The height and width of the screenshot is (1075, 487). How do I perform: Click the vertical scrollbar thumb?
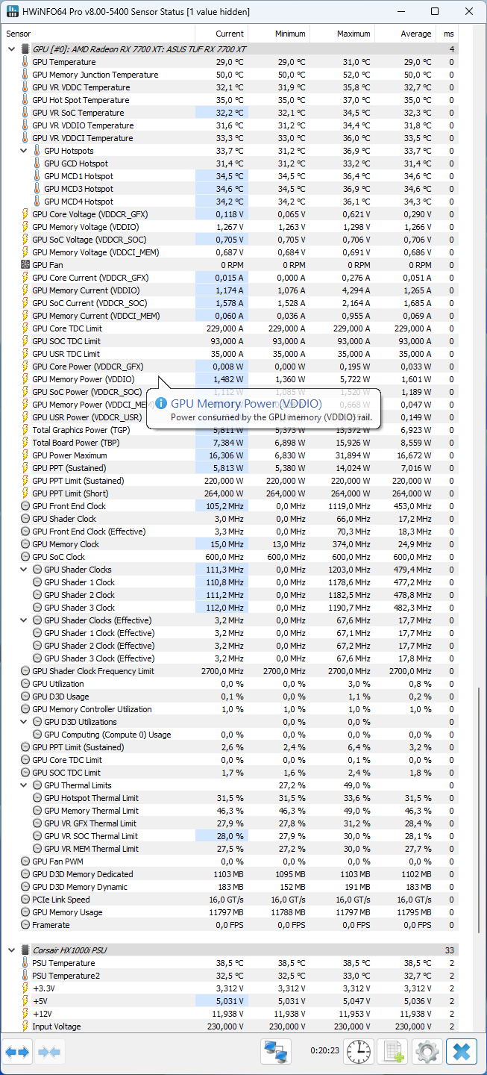pyautogui.click(x=479, y=811)
